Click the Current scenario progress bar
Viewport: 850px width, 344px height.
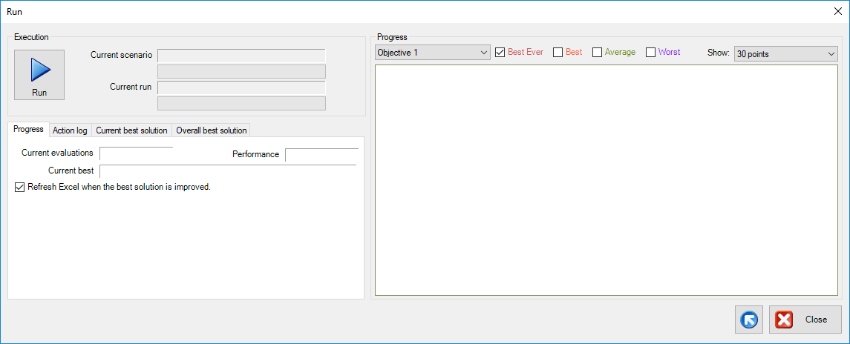[241, 71]
